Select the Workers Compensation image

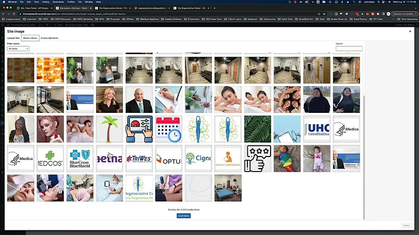(x=228, y=159)
